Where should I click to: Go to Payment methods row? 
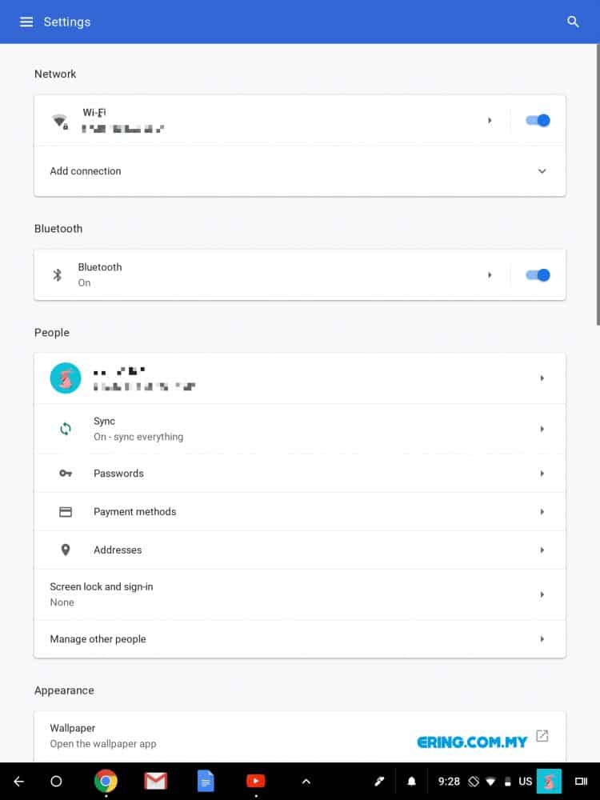point(300,512)
